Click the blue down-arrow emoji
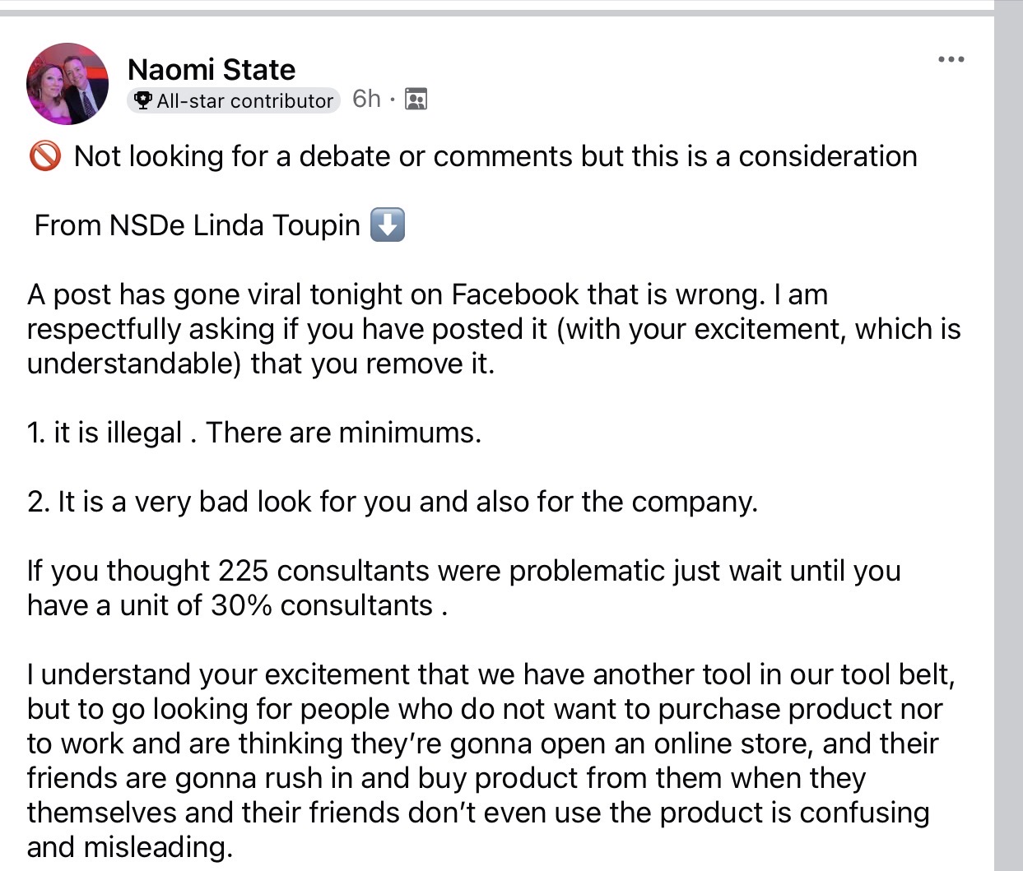The width and height of the screenshot is (1023, 871). point(387,225)
